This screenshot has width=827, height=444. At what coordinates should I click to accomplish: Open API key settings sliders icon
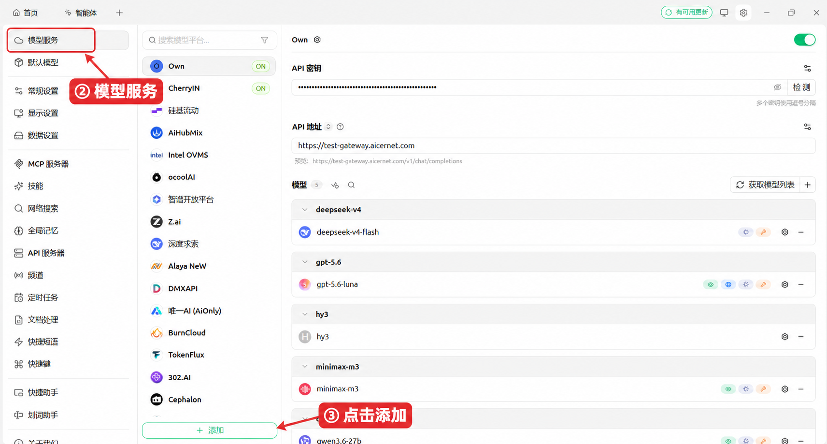tap(807, 68)
